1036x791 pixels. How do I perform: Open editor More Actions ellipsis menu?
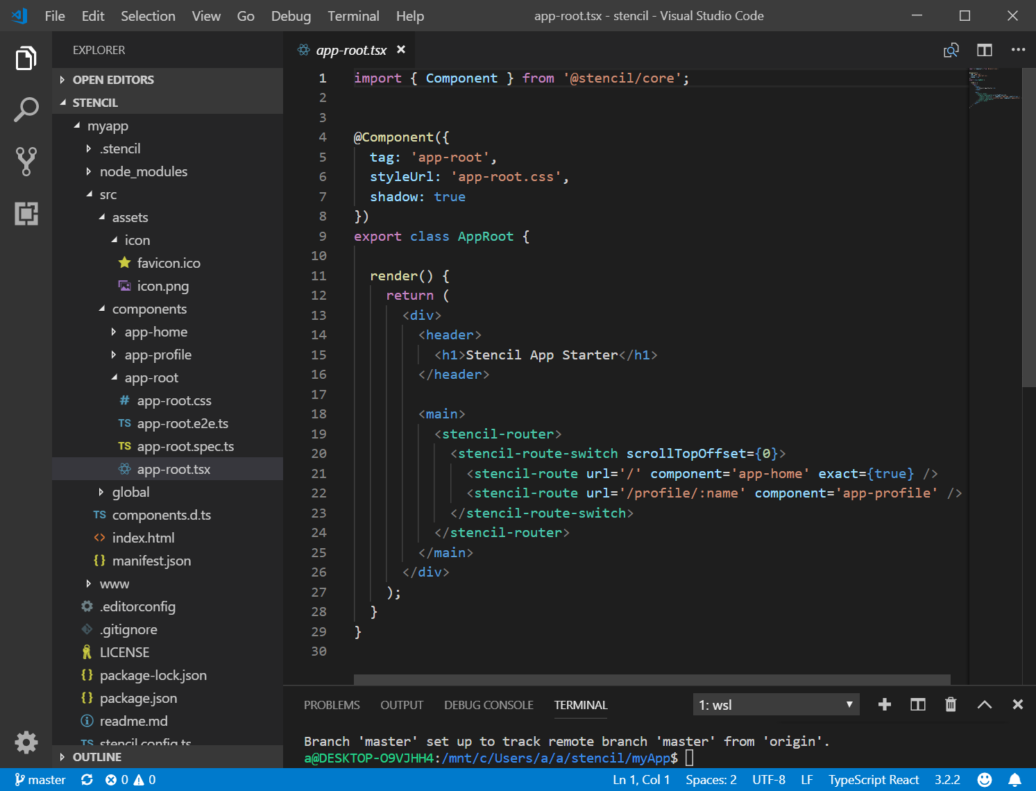(1018, 50)
